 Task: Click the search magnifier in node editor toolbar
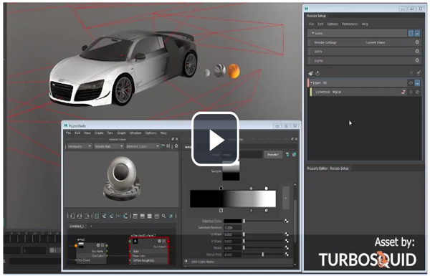163,216
